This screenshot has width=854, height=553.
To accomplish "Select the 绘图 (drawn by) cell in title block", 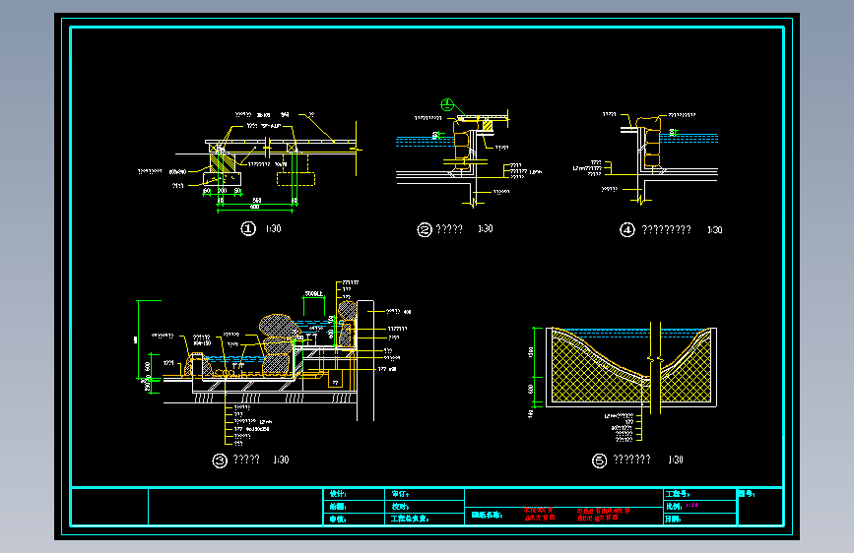I will (354, 506).
